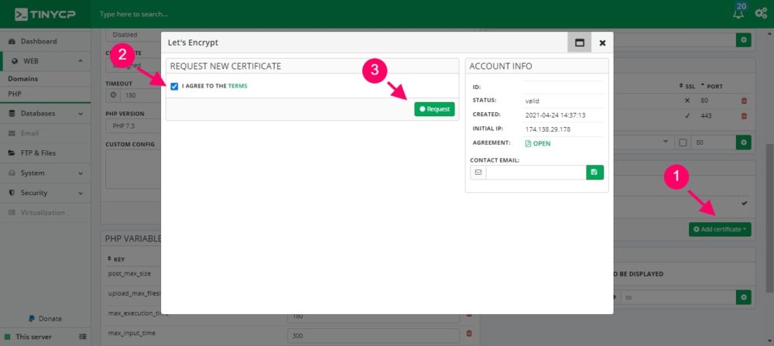Open PHP in the sidebar

tap(14, 94)
